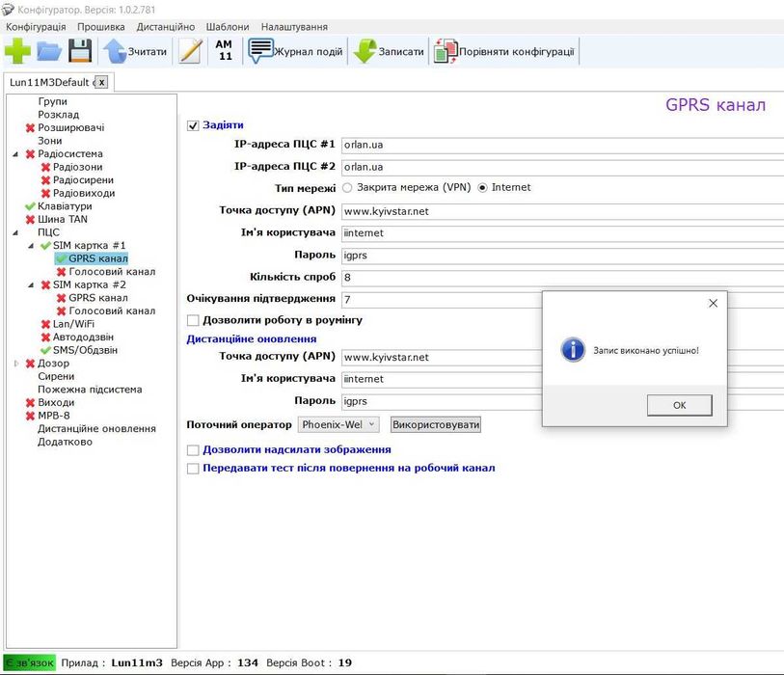This screenshot has width=784, height=675.
Task: Click the green plus new configuration icon
Action: pyautogui.click(x=17, y=51)
